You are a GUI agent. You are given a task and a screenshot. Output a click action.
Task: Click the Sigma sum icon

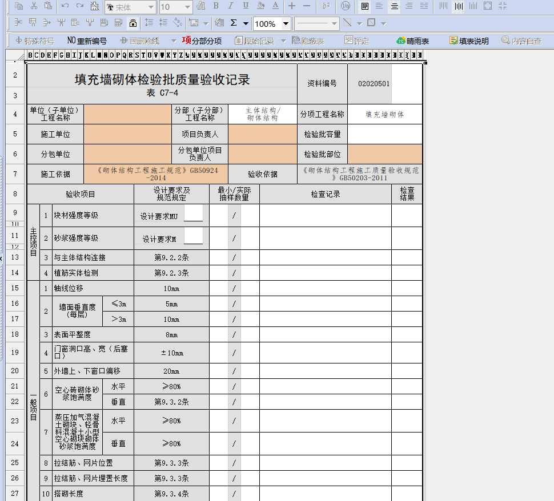tap(234, 23)
